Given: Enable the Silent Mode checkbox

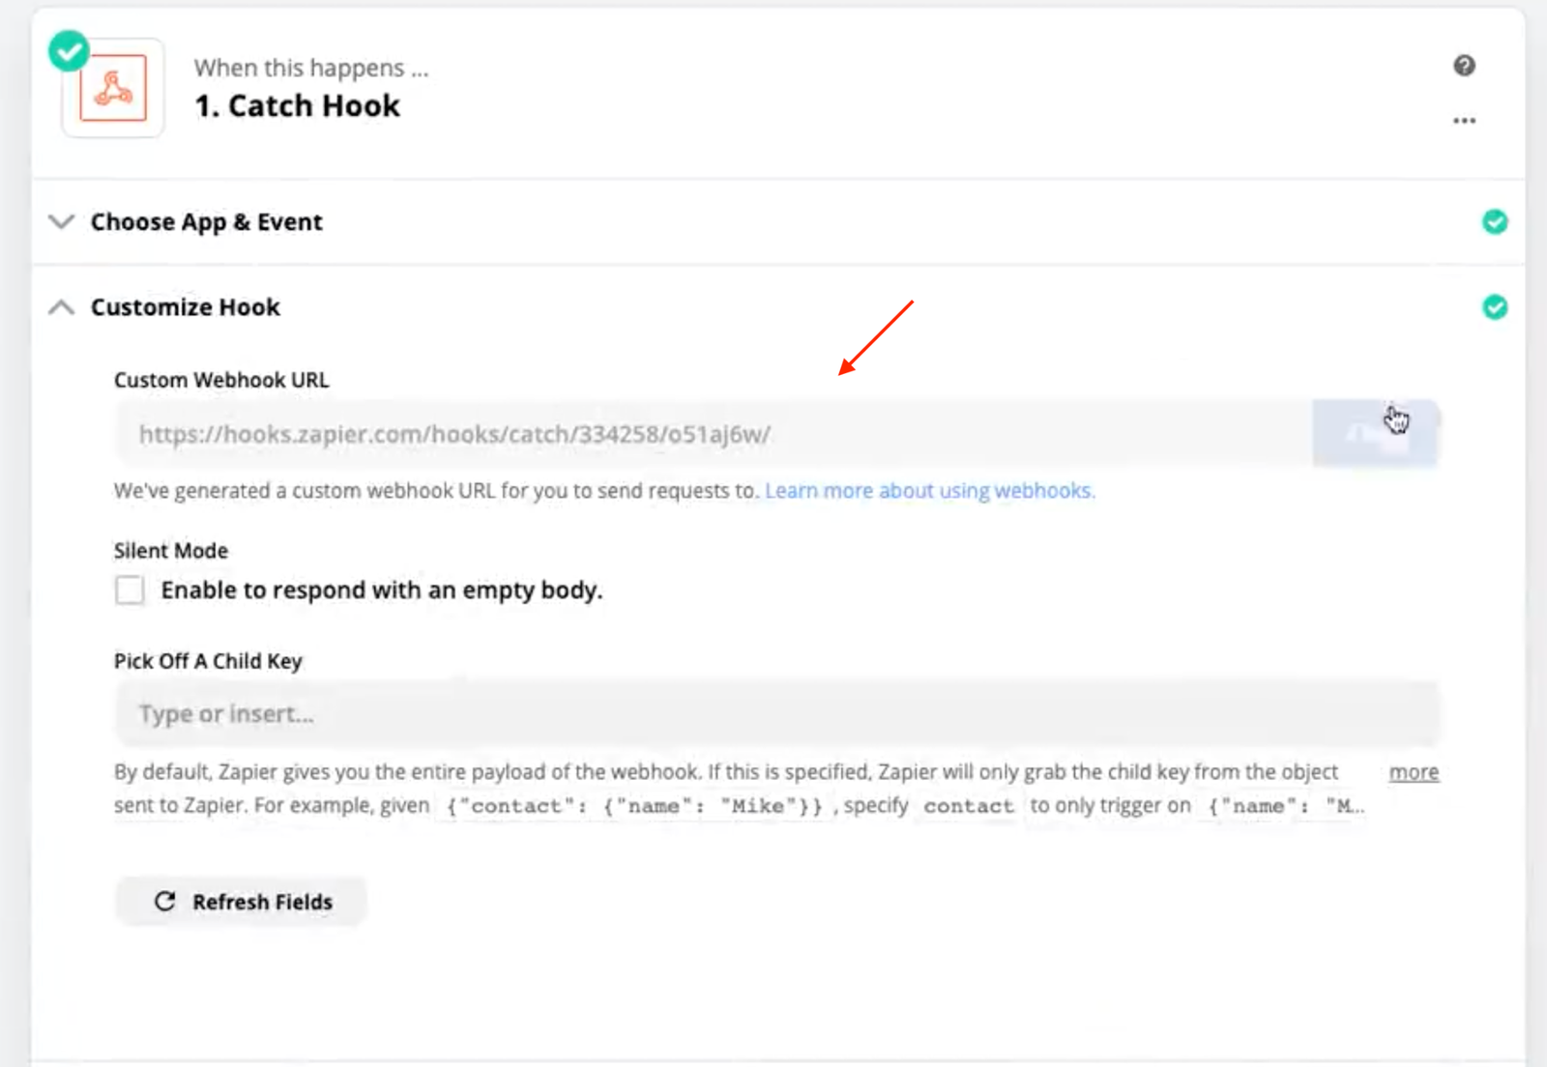Looking at the screenshot, I should (x=130, y=590).
